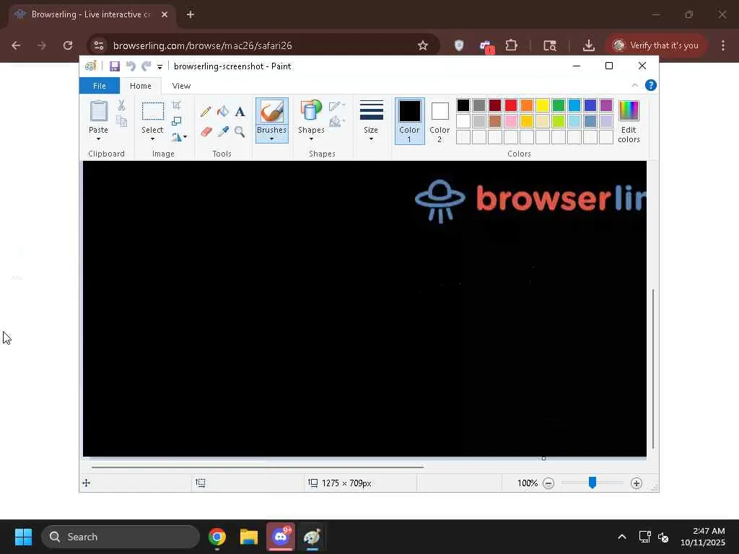Viewport: 739px width, 554px height.
Task: Switch to the Home ribbon tab
Action: click(141, 86)
